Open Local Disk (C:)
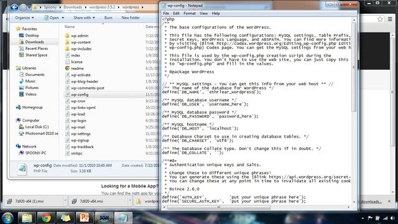Image resolution: width=398 pixels, height=224 pixels. [x=37, y=127]
